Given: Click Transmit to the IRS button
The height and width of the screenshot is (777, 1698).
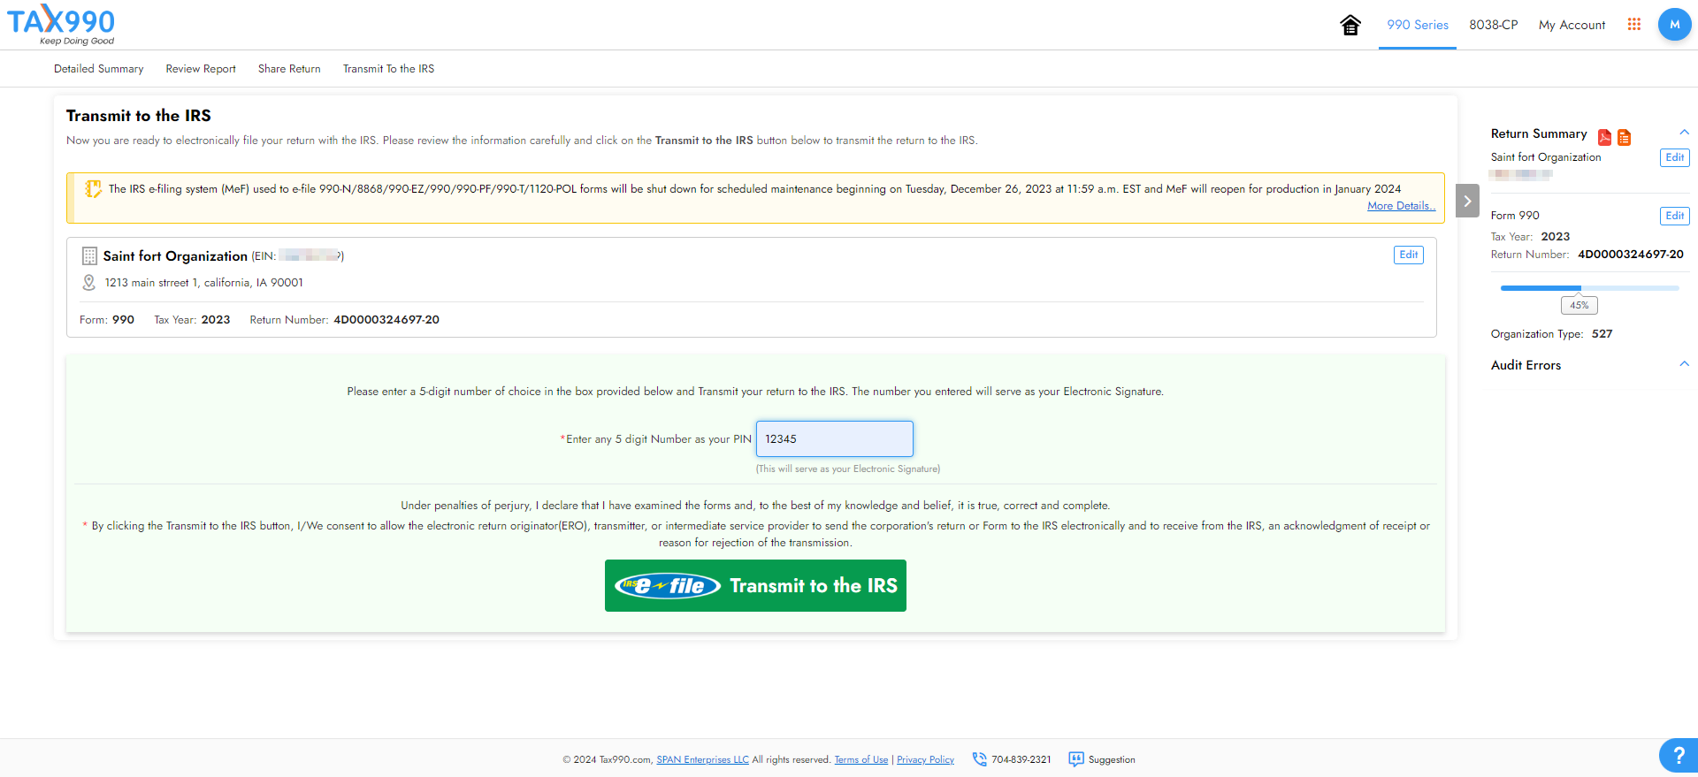Looking at the screenshot, I should point(755,585).
